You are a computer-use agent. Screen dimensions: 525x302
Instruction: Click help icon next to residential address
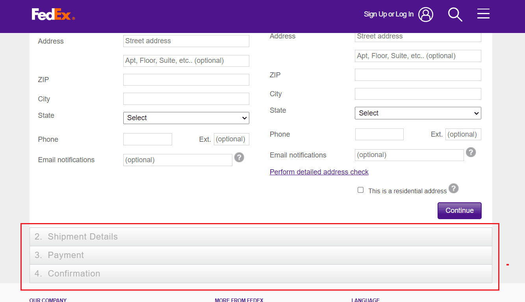(454, 189)
